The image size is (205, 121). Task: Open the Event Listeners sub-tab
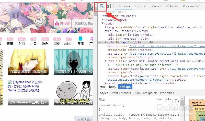tap(121, 93)
